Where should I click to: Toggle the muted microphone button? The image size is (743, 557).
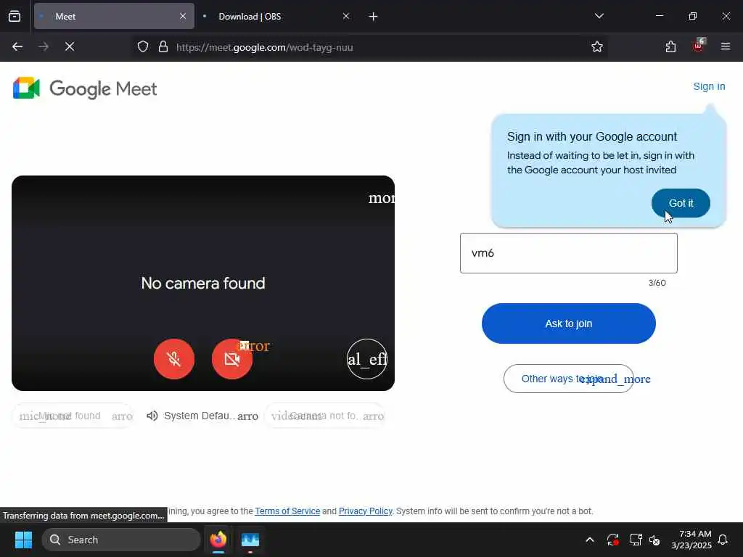(174, 359)
